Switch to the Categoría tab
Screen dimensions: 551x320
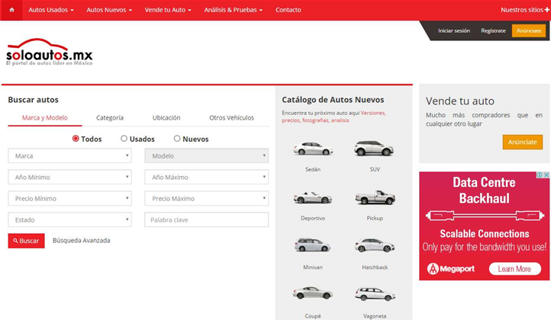110,118
